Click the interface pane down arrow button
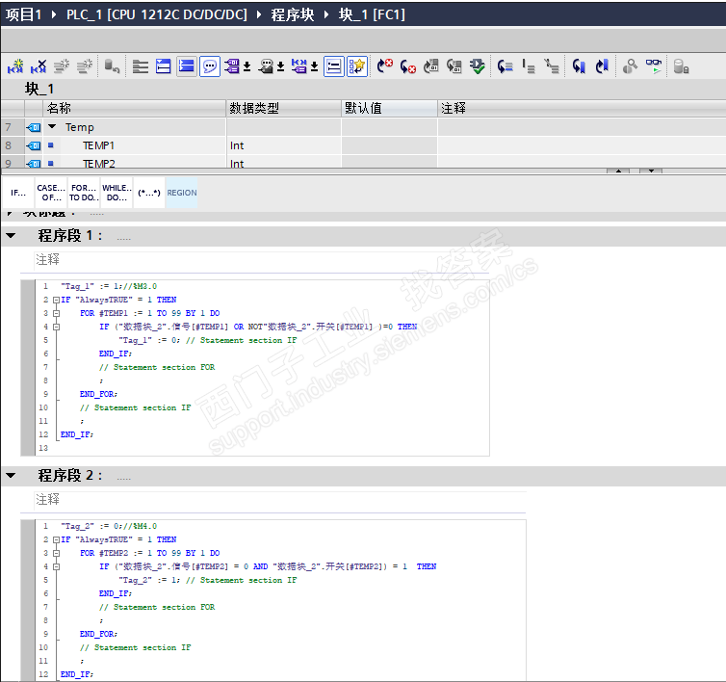 click(x=651, y=170)
